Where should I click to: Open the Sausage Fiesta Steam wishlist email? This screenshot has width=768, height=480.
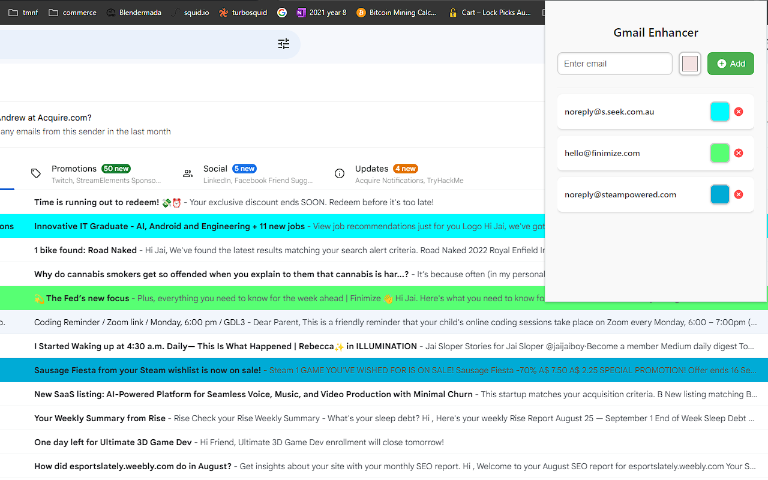pyautogui.click(x=384, y=370)
